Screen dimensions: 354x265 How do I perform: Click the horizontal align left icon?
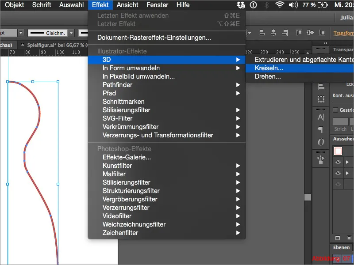point(262,33)
